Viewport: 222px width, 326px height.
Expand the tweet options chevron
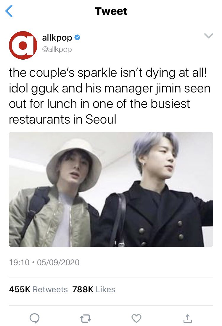coord(208,36)
